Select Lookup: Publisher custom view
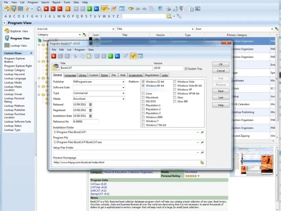 pyautogui.click(x=15, y=110)
